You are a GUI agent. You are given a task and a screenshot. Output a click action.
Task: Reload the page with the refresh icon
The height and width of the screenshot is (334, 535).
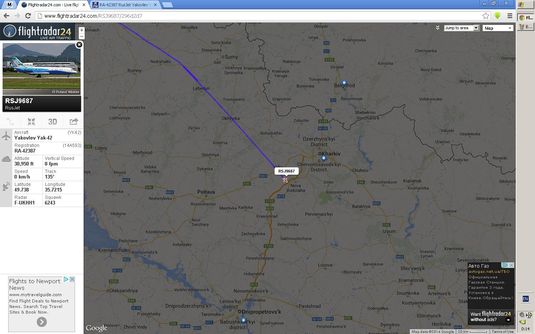coord(28,16)
